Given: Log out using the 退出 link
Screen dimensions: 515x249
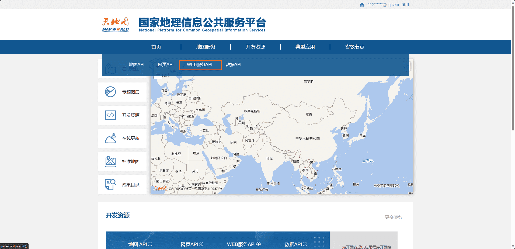Looking at the screenshot, I should [405, 5].
